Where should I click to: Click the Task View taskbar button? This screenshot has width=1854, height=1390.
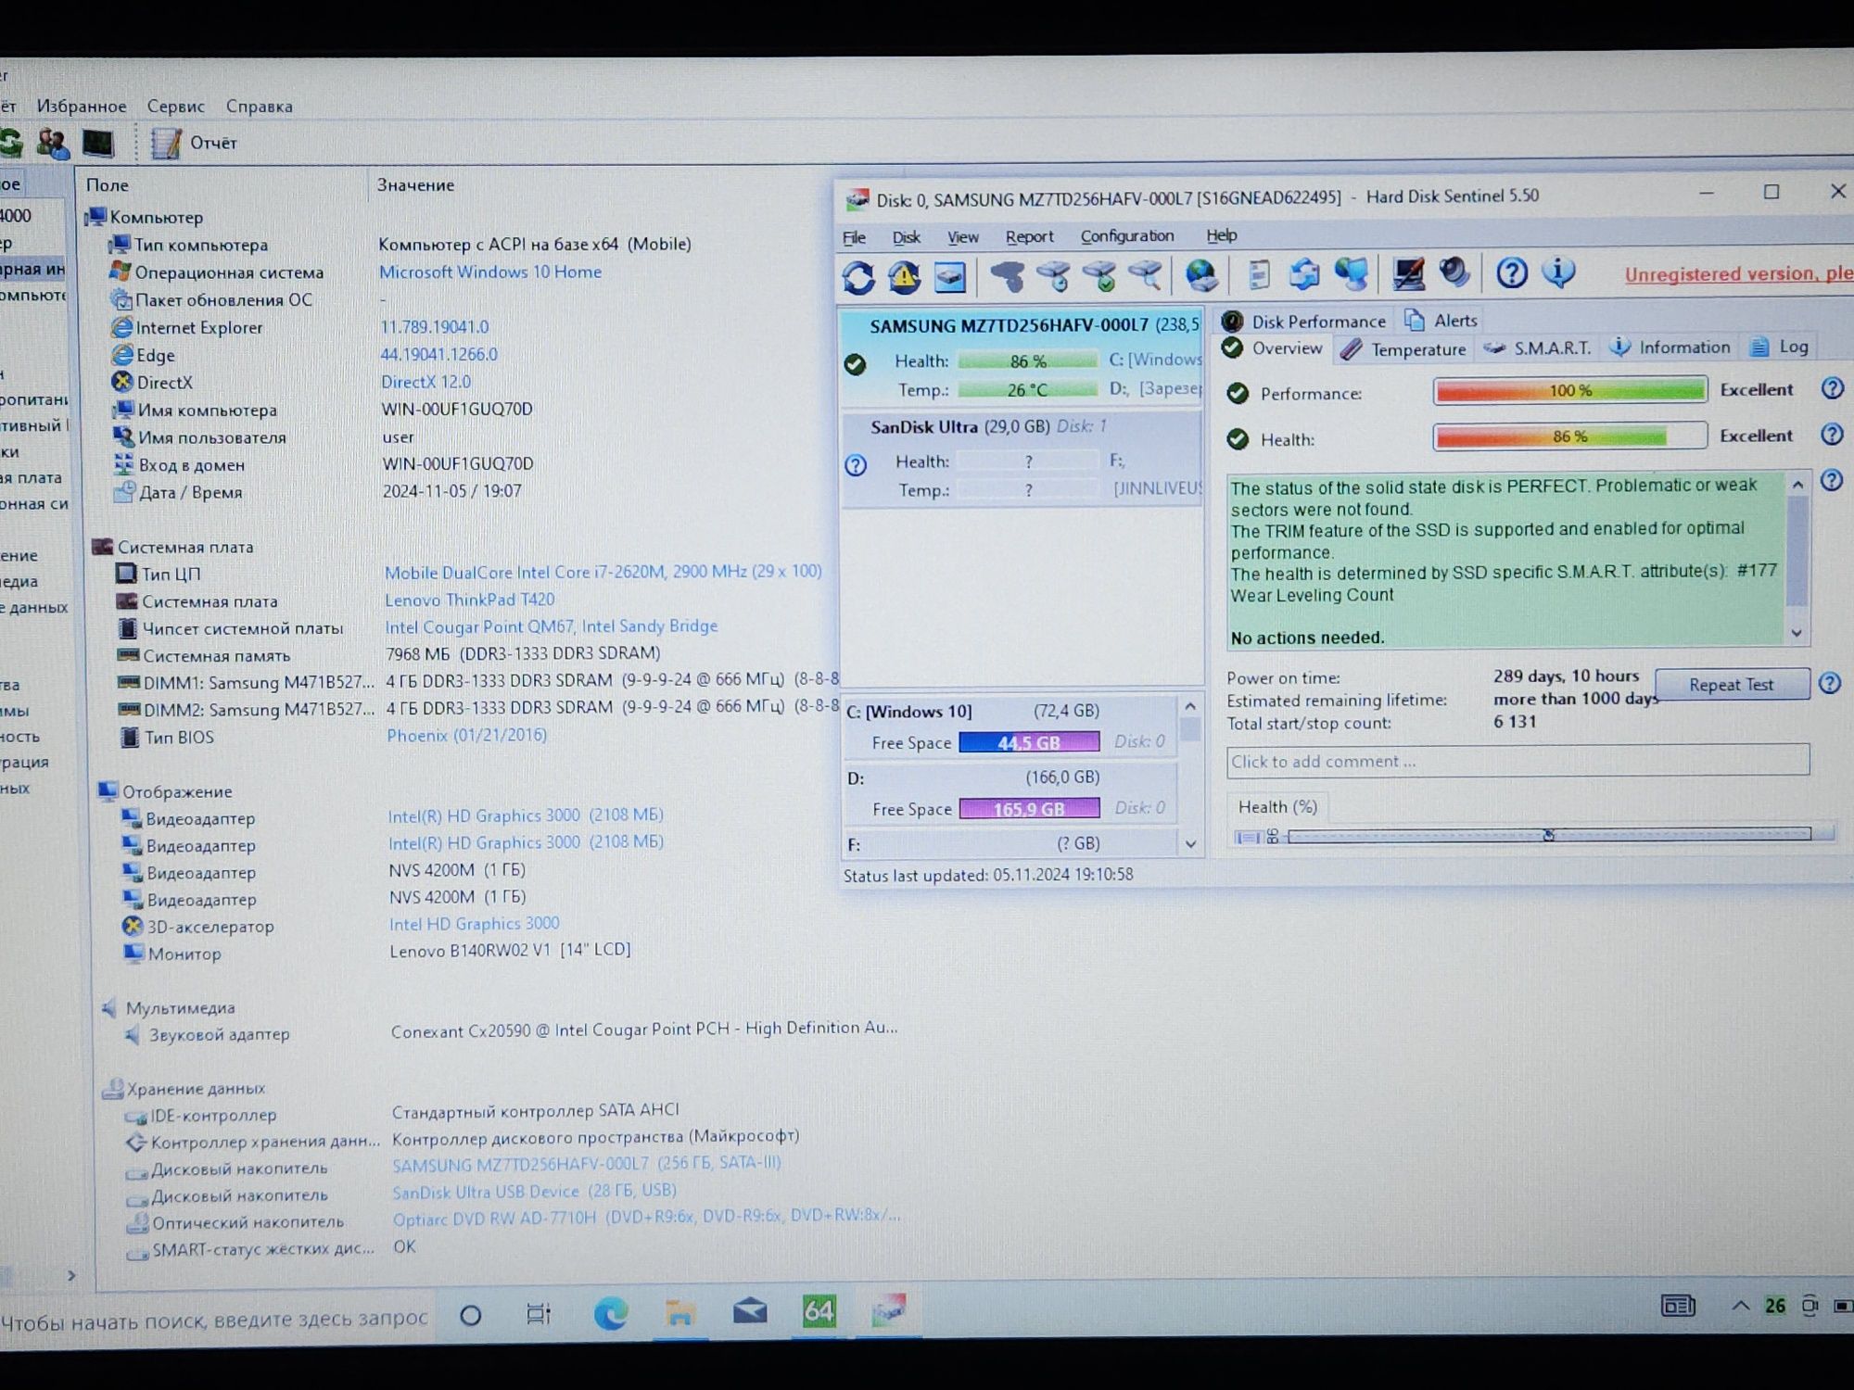click(539, 1314)
